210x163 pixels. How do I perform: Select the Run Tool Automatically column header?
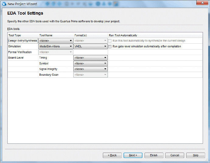[x=155, y=35]
